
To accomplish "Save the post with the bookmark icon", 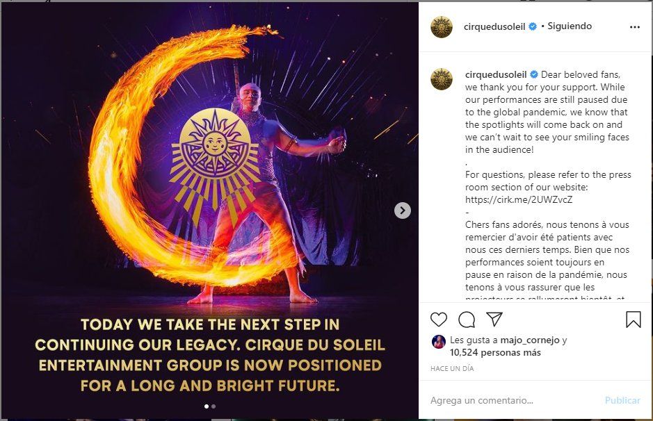I will coord(633,320).
